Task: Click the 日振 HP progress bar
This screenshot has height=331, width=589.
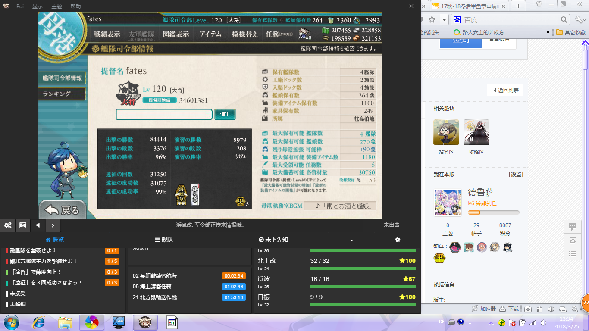Action: pyautogui.click(x=363, y=305)
